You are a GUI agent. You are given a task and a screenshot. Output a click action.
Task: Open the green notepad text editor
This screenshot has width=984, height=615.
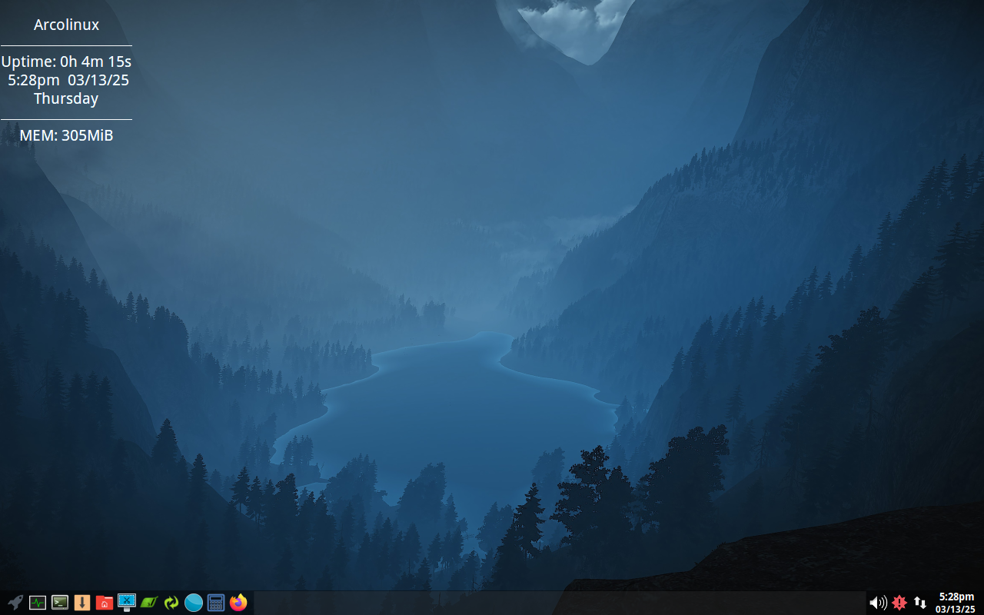pyautogui.click(x=148, y=603)
